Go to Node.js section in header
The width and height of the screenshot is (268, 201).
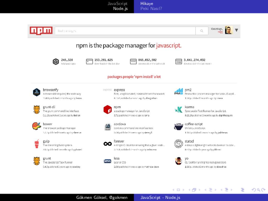(120, 9)
